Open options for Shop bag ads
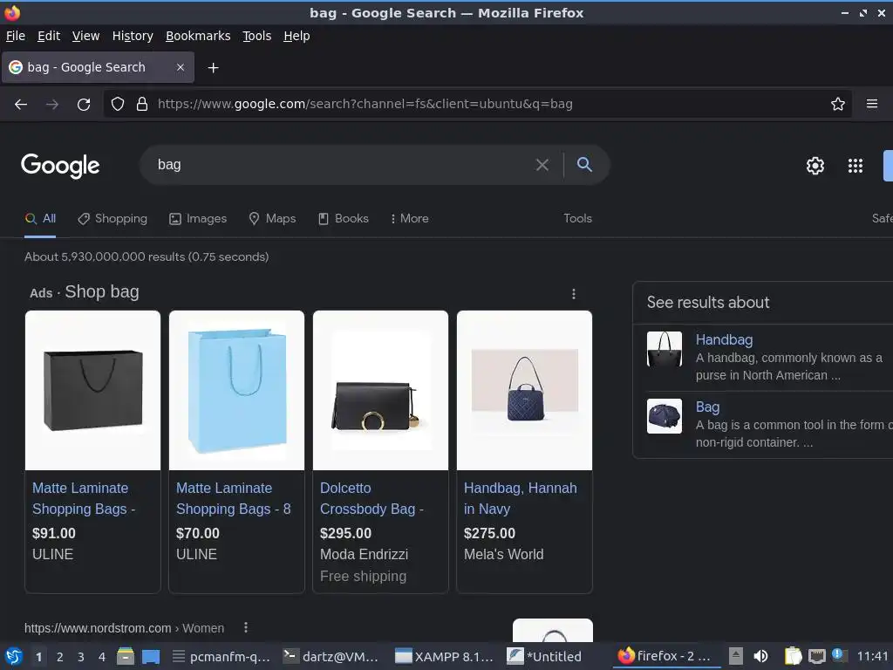This screenshot has width=893, height=670. tap(574, 293)
